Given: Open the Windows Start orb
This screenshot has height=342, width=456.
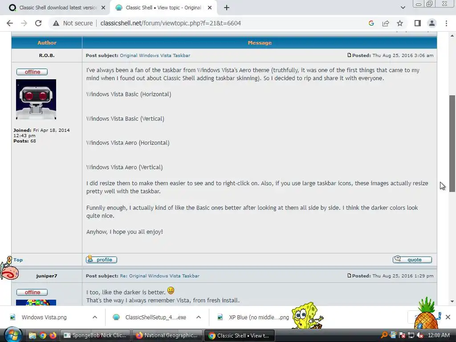Looking at the screenshot, I should tap(13, 335).
